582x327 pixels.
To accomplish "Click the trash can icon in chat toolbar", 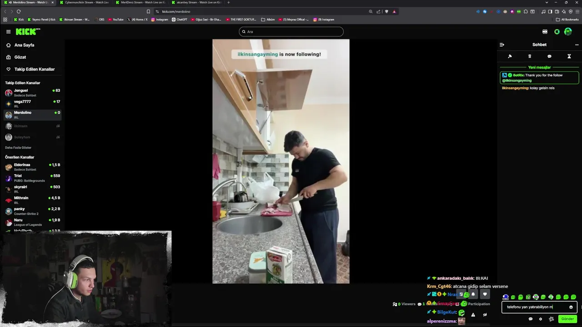I will [x=529, y=56].
